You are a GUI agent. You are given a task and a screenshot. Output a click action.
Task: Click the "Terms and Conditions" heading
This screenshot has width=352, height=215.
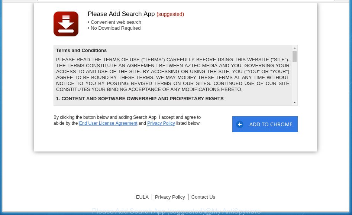(81, 51)
